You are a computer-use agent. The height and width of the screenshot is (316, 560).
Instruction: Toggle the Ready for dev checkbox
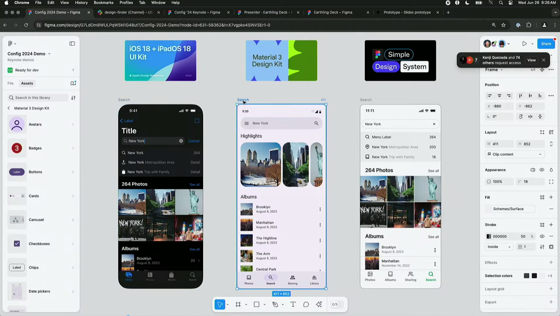pyautogui.click(x=10, y=70)
